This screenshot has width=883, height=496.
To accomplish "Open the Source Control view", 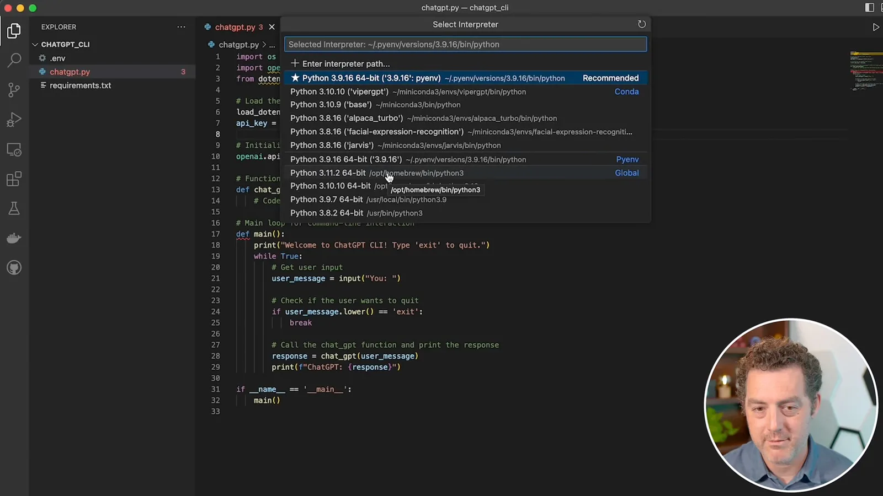I will 14,90.
